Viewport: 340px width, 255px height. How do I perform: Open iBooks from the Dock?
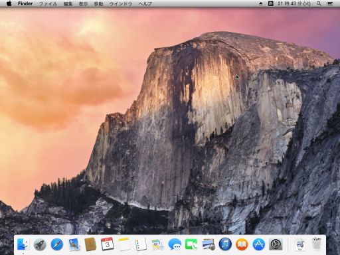[242, 244]
